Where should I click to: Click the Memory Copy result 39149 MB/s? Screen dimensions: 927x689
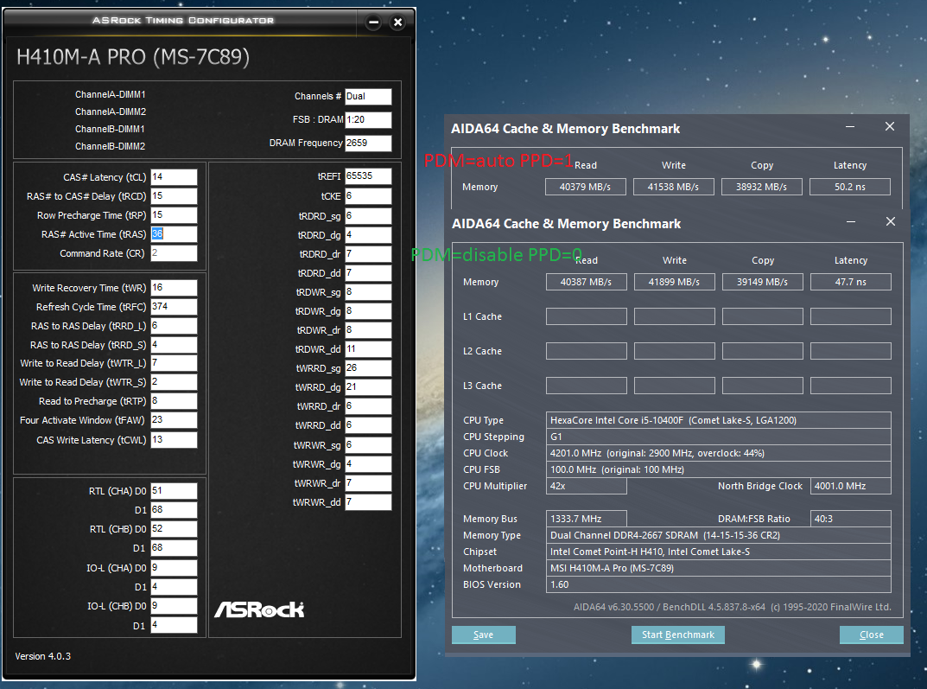click(x=763, y=282)
